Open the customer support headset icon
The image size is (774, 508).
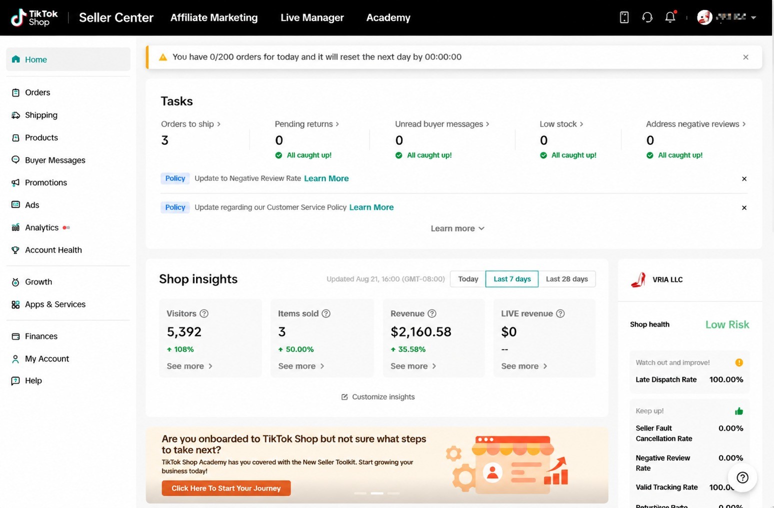pyautogui.click(x=647, y=17)
